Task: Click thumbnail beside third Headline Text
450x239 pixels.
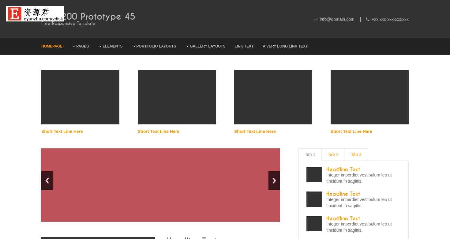Action: point(314,224)
